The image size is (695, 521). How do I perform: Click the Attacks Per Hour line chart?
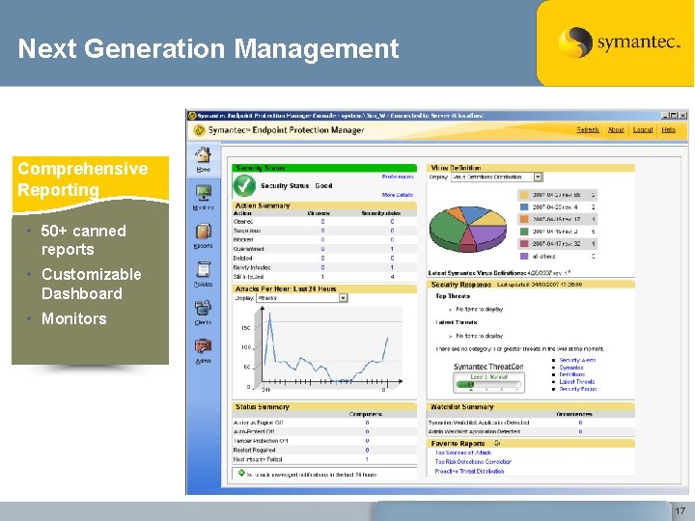[x=326, y=348]
